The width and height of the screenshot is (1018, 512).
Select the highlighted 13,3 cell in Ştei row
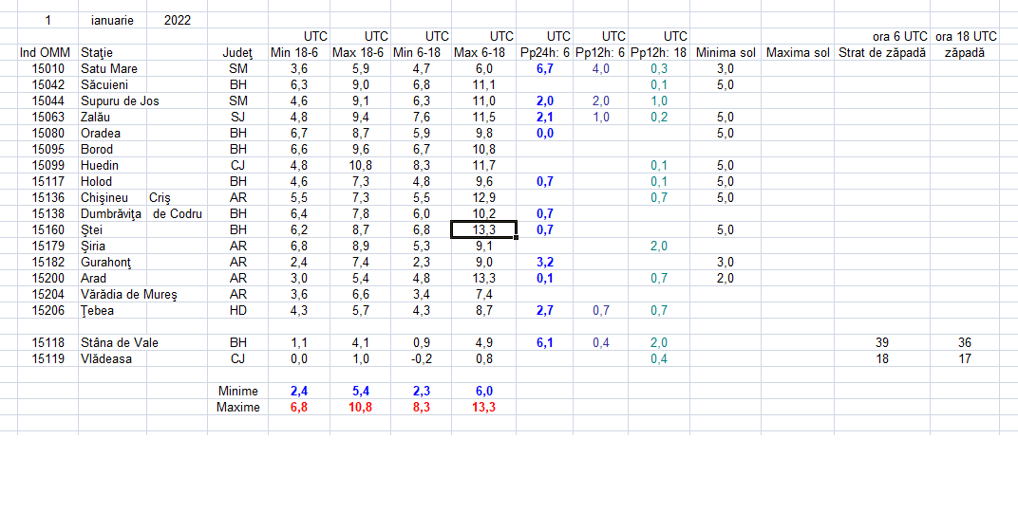[483, 230]
